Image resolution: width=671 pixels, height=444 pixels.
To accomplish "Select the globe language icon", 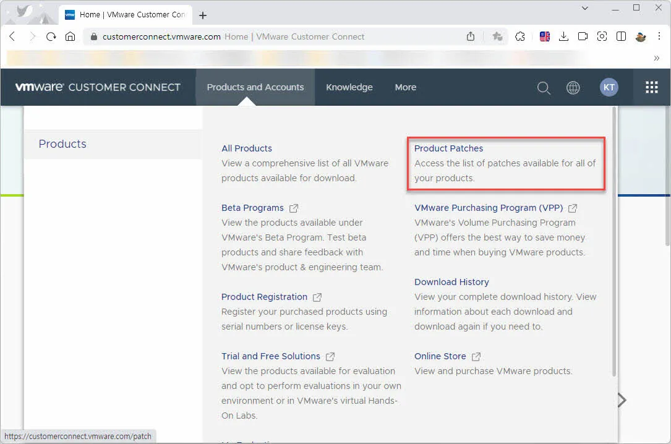I will (573, 87).
